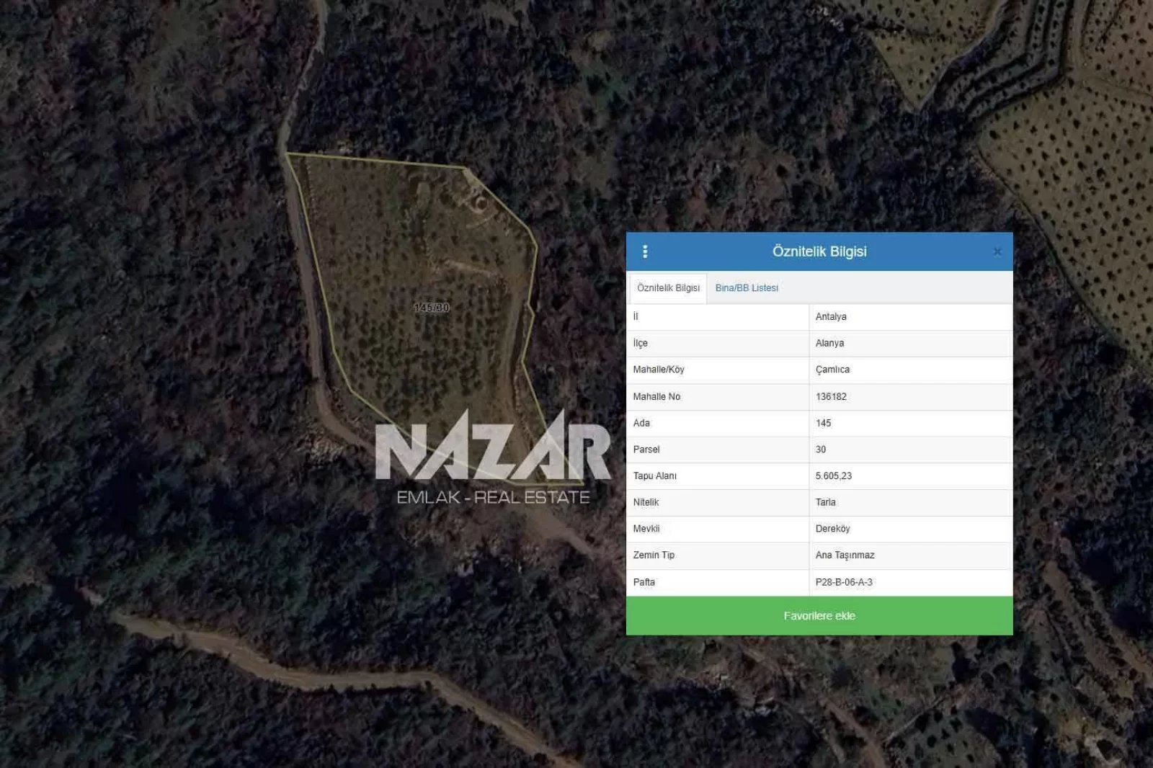Click the Zemin Tip value Ana Taşınmaz
The image size is (1153, 768).
point(845,555)
